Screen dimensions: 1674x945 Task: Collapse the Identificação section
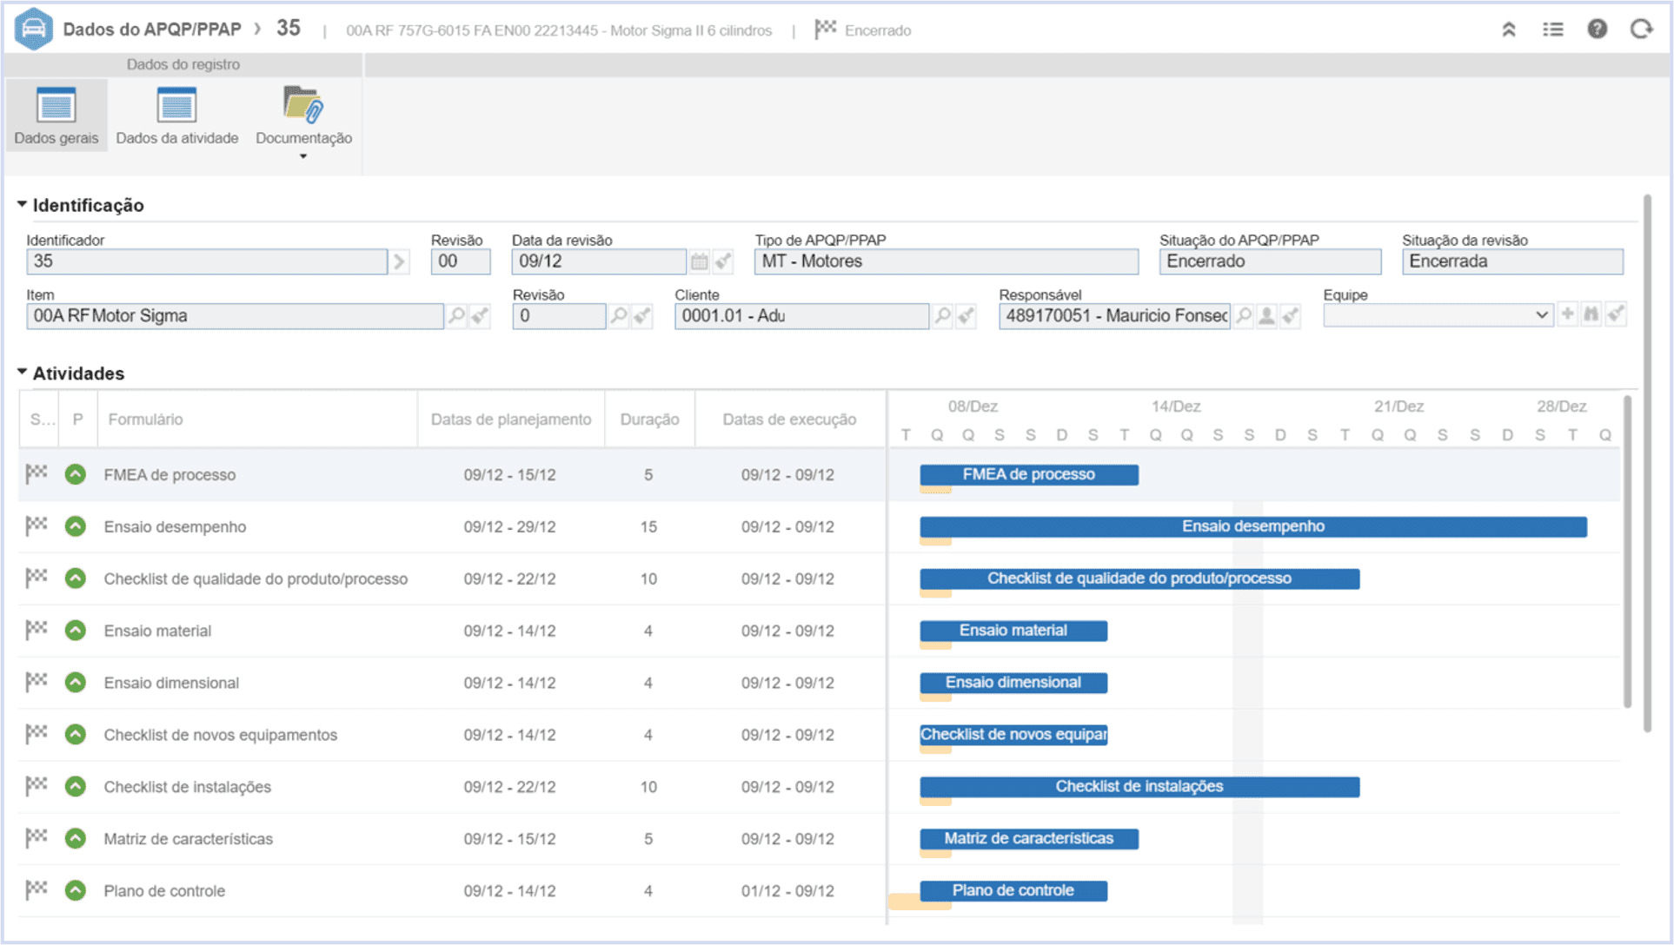pyautogui.click(x=23, y=204)
